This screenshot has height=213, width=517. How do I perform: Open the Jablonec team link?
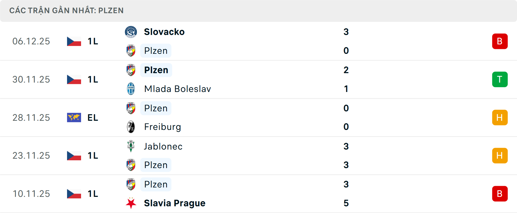163,146
